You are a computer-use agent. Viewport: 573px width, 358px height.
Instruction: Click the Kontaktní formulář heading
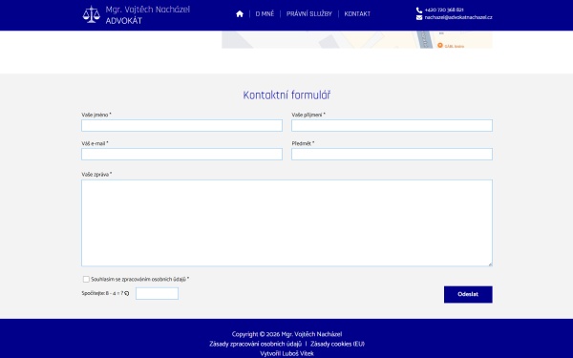coord(286,95)
